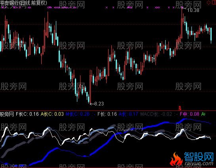Click the yellow A长C: 0.03 indicator value
Viewport: 216px width, 168px height.
[x=52, y=114]
